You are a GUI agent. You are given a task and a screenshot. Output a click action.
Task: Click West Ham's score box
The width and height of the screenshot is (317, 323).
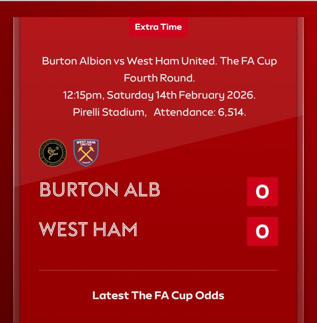[262, 231]
